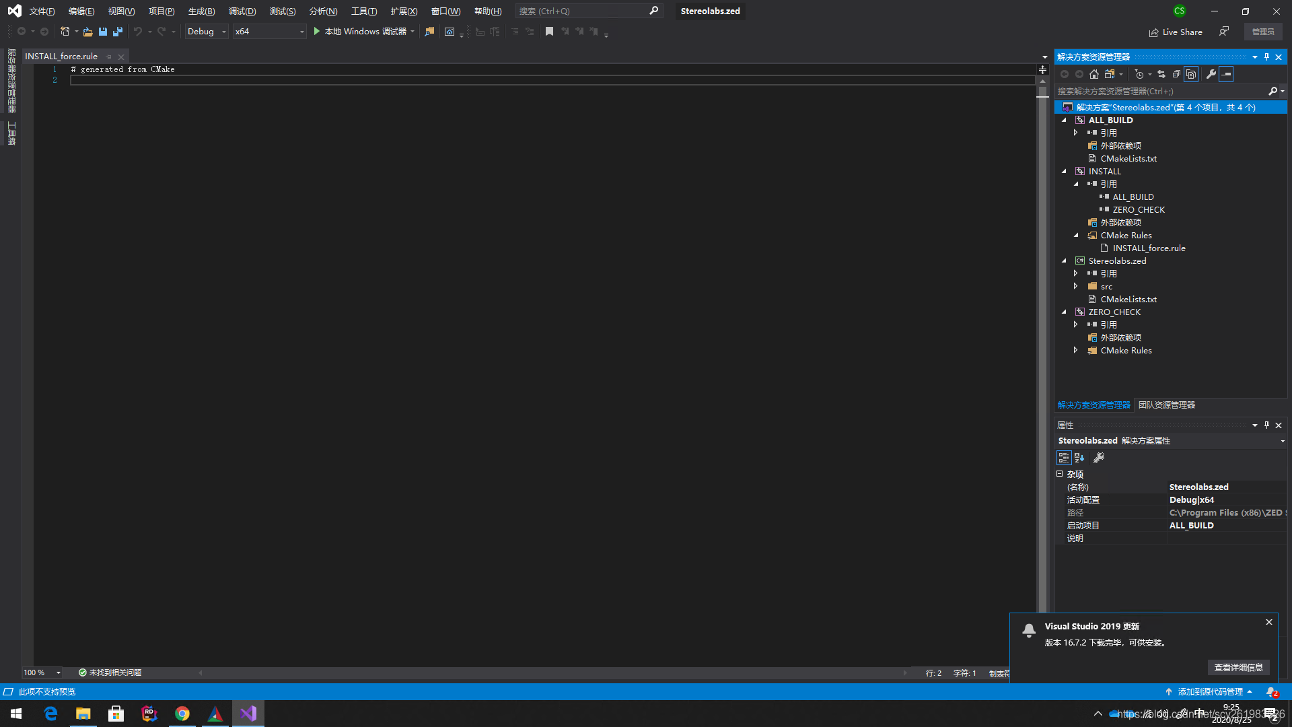The height and width of the screenshot is (727, 1292).
Task: Click 添加到源代码管理 in status bar
Action: pos(1209,692)
